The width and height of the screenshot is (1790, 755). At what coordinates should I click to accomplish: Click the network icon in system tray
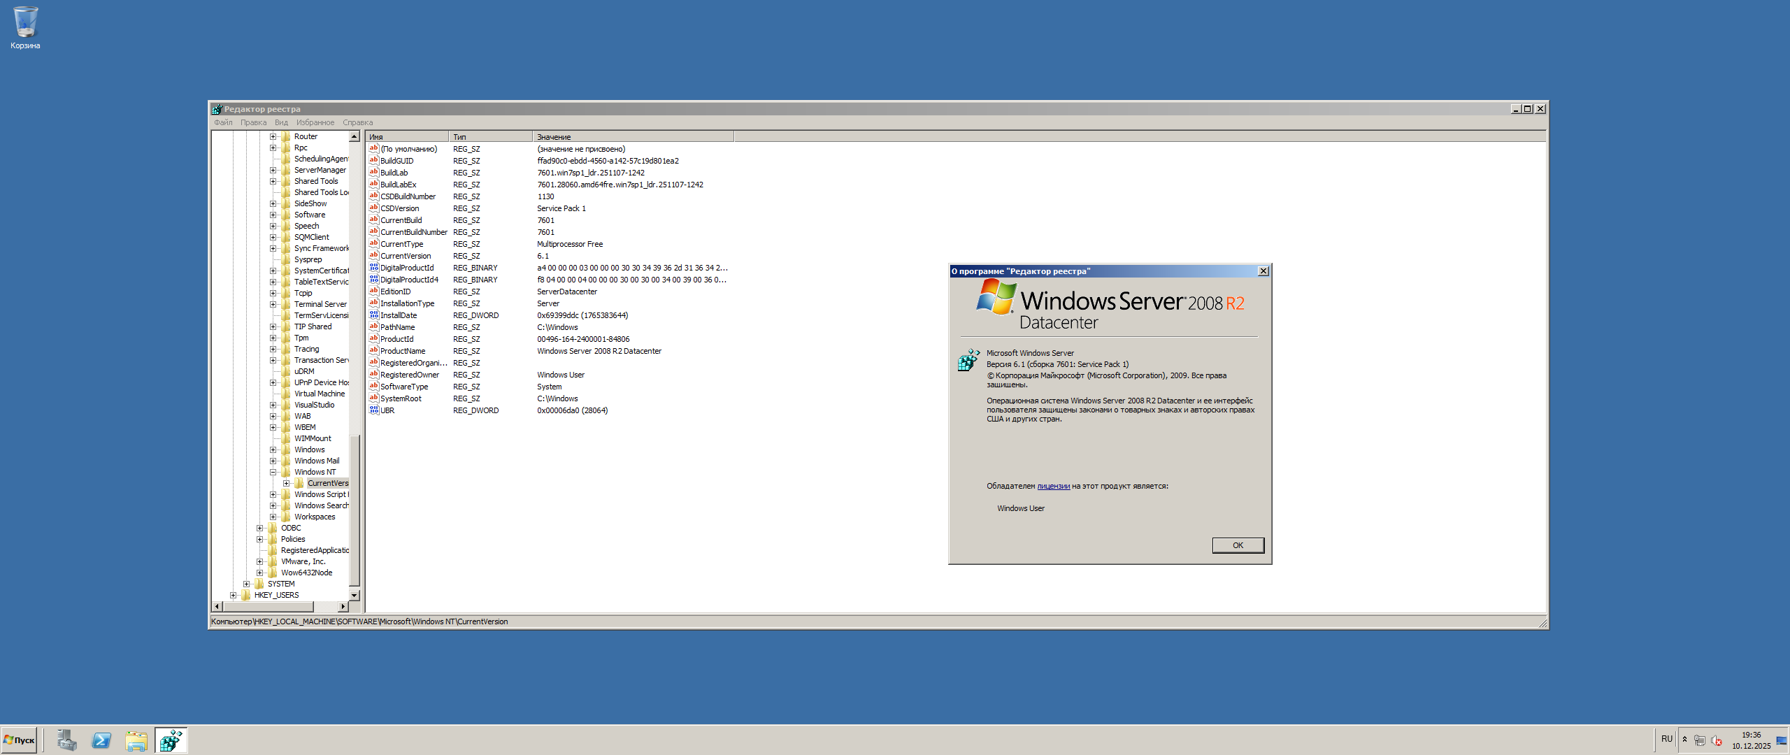tap(1699, 740)
